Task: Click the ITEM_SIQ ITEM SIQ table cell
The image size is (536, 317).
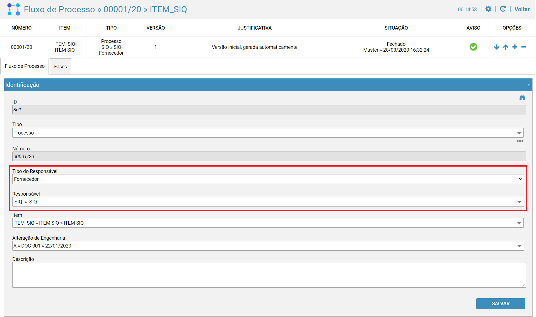Action: point(65,47)
